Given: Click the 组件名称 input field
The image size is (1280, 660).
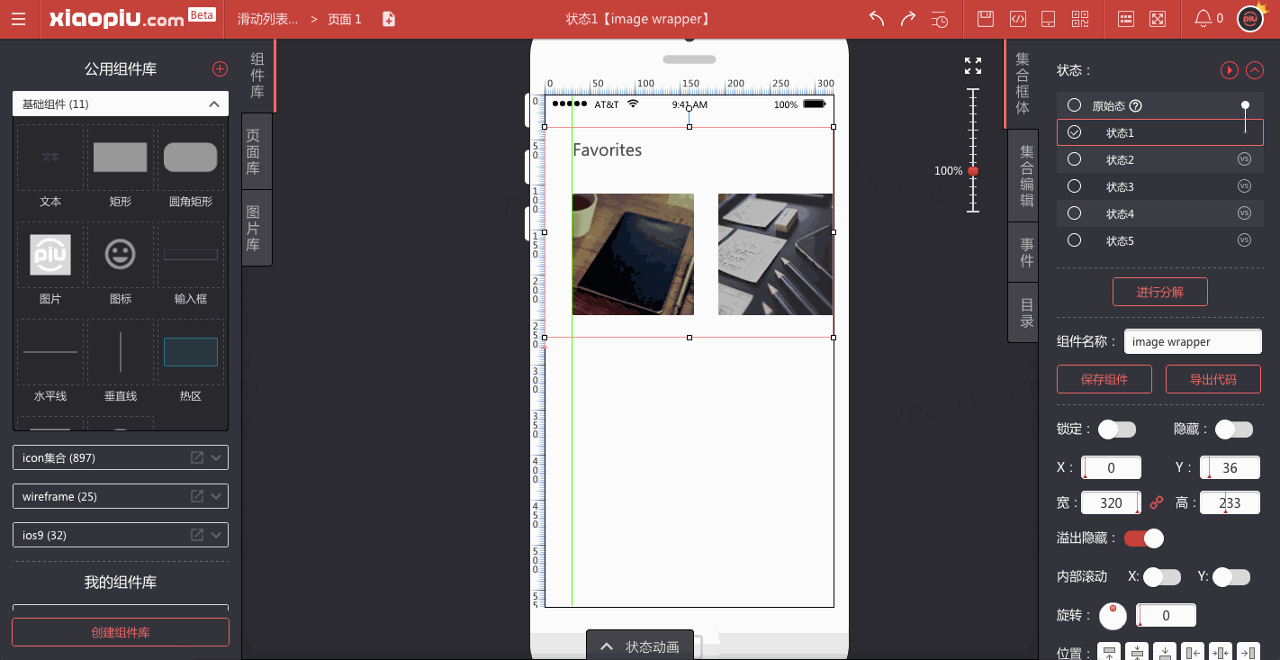Looking at the screenshot, I should click(1193, 341).
